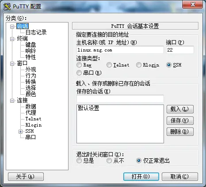Screen dimensions: 206x187
Task: Open the SSH category in the tree
Action: point(30,131)
